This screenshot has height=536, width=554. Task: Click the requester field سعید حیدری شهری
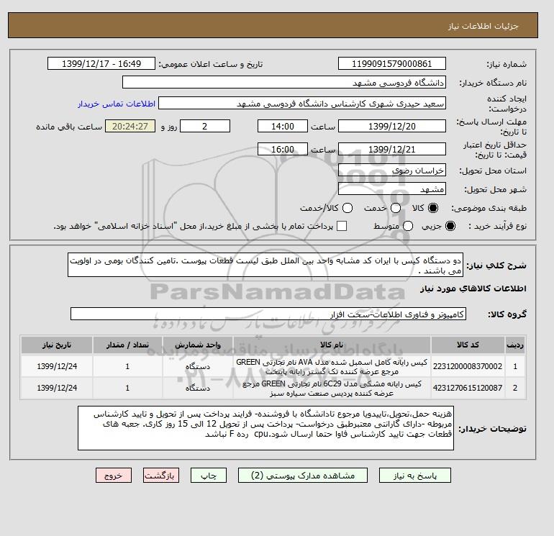302,104
